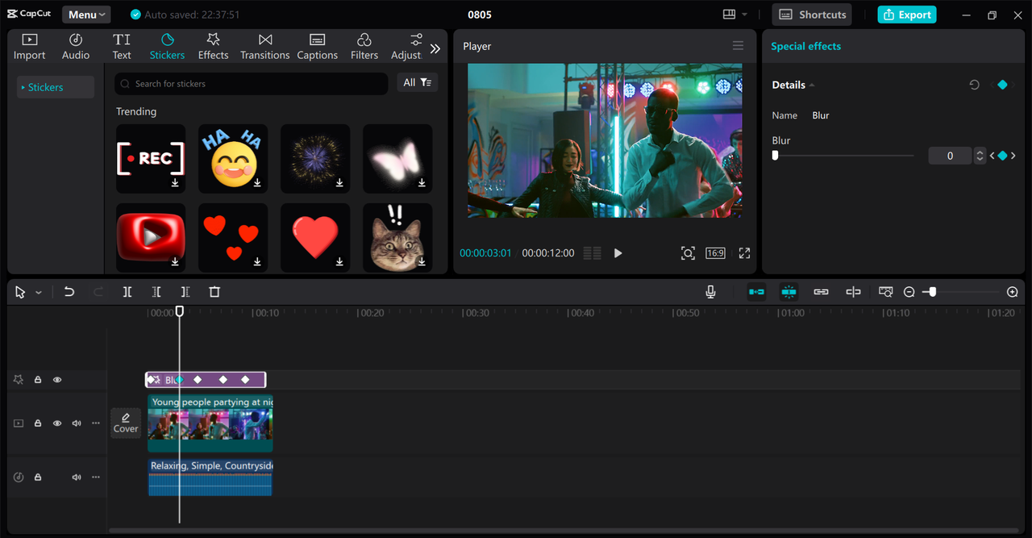Click the player focus zoom icon
This screenshot has width=1032, height=538.
click(688, 253)
